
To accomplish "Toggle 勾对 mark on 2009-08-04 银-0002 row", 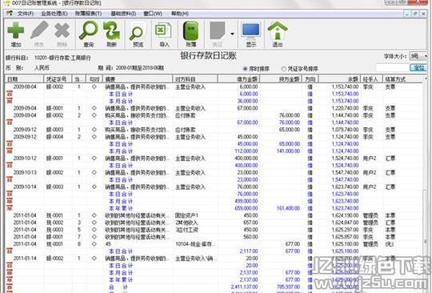I will point(94,86).
